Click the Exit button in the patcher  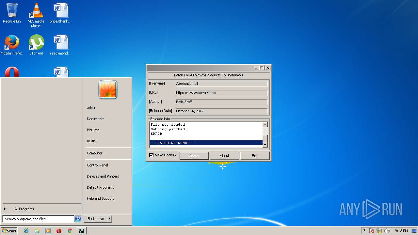click(x=255, y=156)
